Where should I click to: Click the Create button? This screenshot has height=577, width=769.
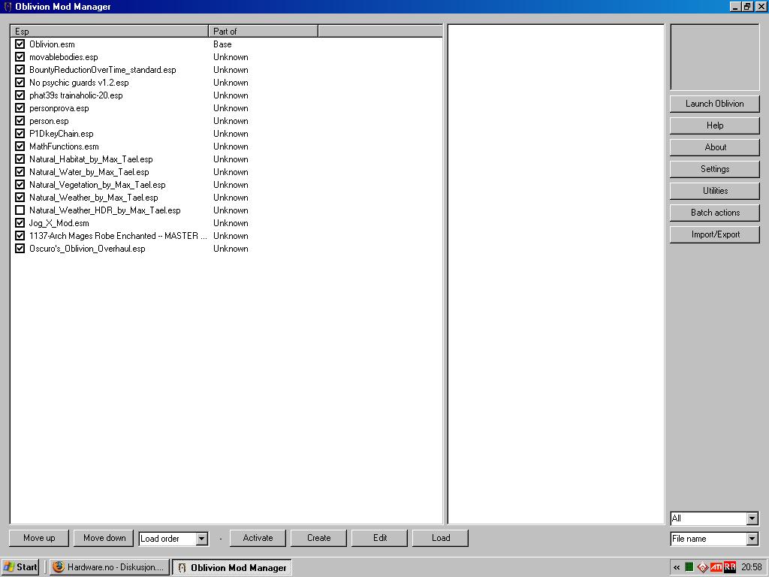(318, 538)
